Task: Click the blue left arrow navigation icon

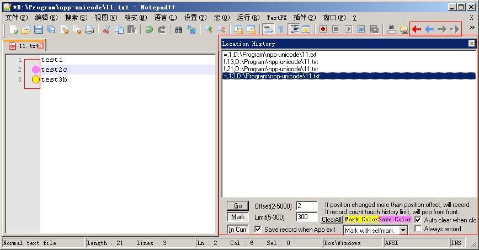Action: [429, 29]
